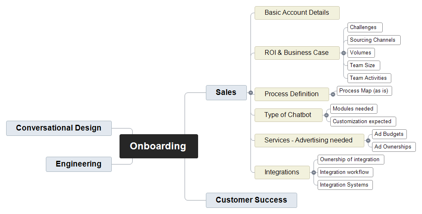Select the Process Map (as is) node

click(x=363, y=91)
